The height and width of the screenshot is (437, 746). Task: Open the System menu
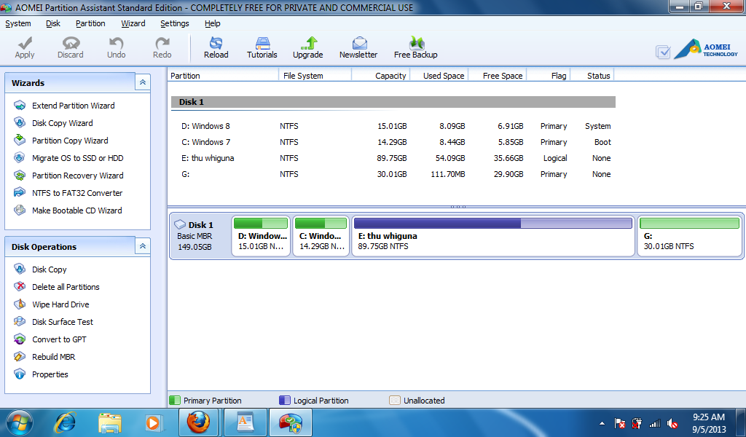click(x=18, y=23)
